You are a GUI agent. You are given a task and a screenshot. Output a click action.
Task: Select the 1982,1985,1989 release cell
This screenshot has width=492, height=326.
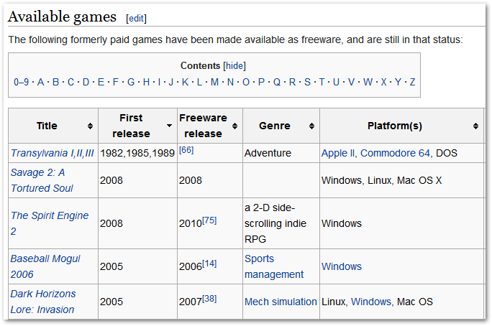coord(137,153)
